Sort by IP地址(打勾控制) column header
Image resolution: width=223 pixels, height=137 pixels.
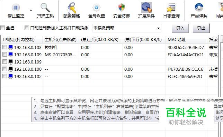tap(22, 40)
